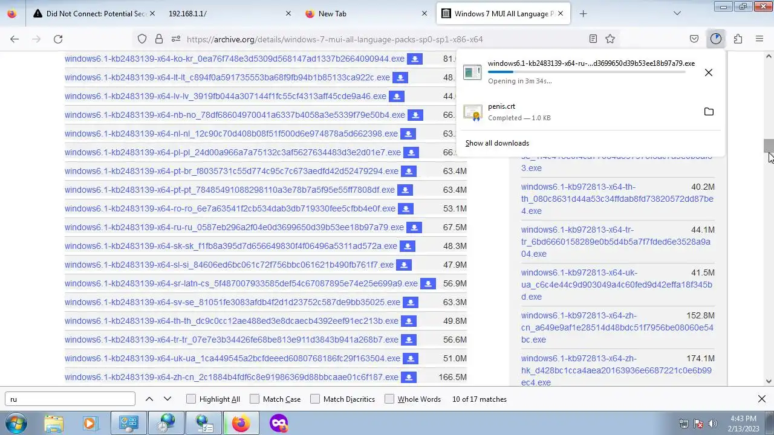Open kb972813 x64 uk-ua exe link
Image resolution: width=774 pixels, height=435 pixels.
click(617, 285)
